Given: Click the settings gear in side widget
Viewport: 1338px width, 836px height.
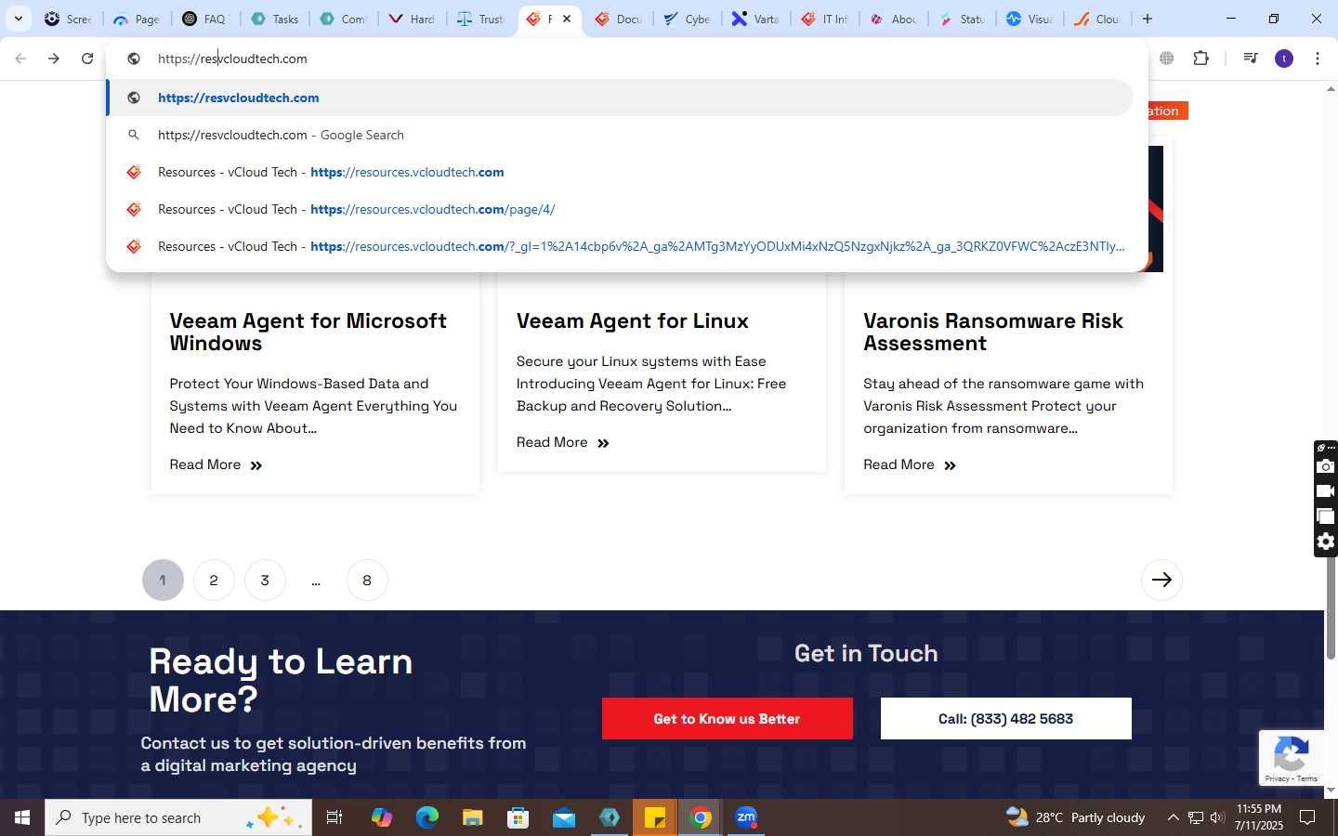Looking at the screenshot, I should (x=1326, y=542).
